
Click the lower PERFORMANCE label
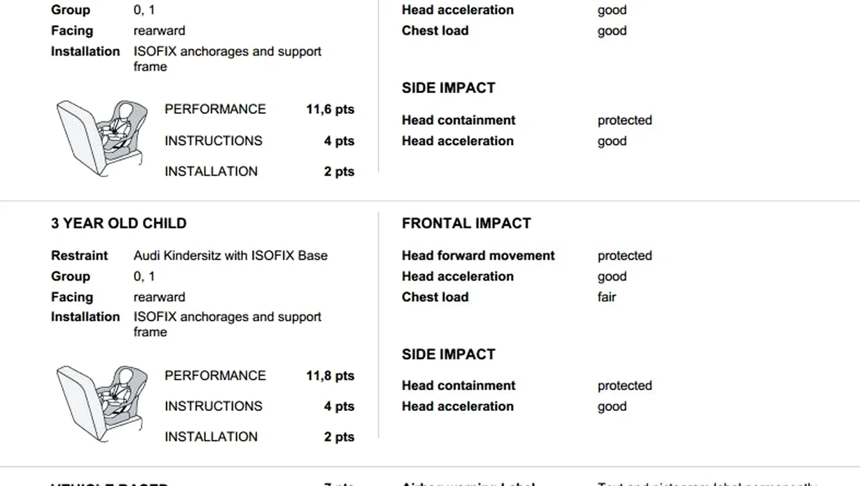(215, 376)
